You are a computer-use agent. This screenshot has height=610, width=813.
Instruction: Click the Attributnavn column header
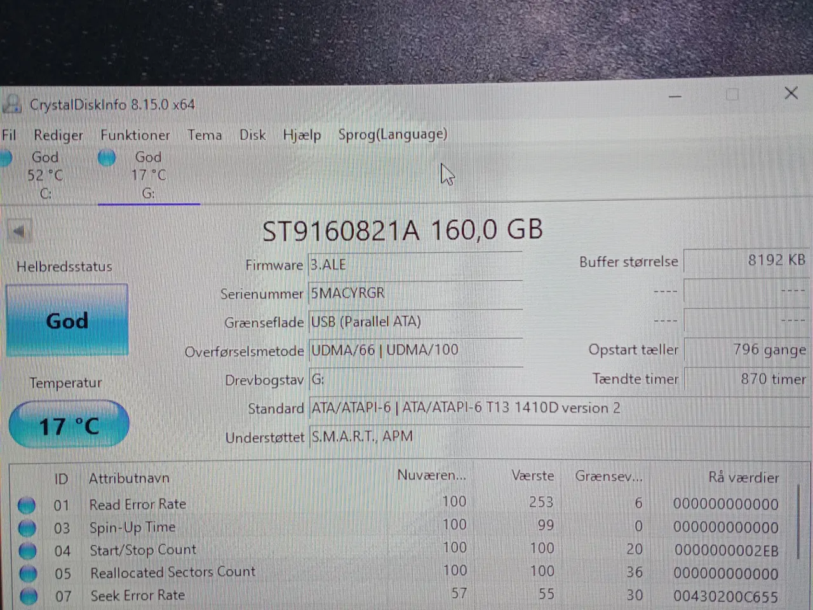(129, 478)
